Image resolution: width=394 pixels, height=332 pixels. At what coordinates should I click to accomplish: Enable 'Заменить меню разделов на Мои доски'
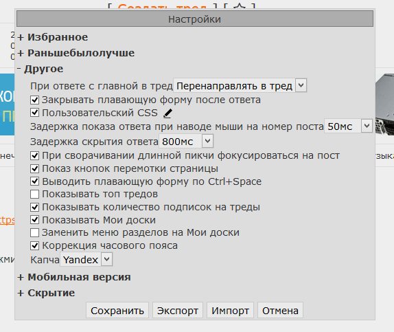tap(35, 232)
